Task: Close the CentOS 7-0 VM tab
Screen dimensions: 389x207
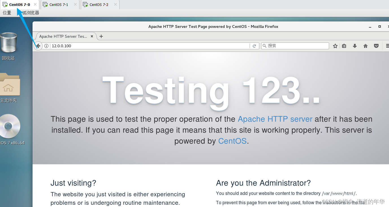Action: point(35,5)
